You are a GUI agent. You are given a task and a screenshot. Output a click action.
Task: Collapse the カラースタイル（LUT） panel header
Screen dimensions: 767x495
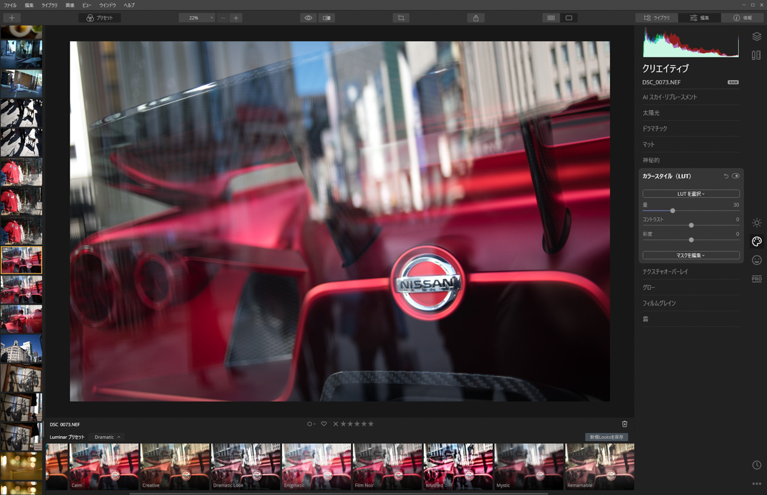coord(667,176)
